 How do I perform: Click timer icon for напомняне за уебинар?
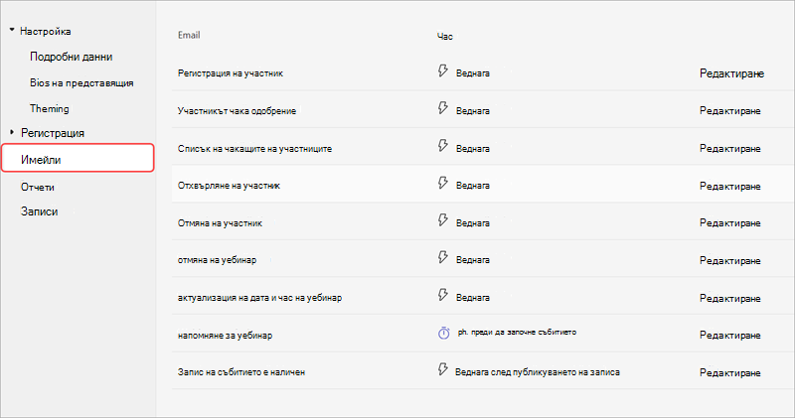click(443, 333)
